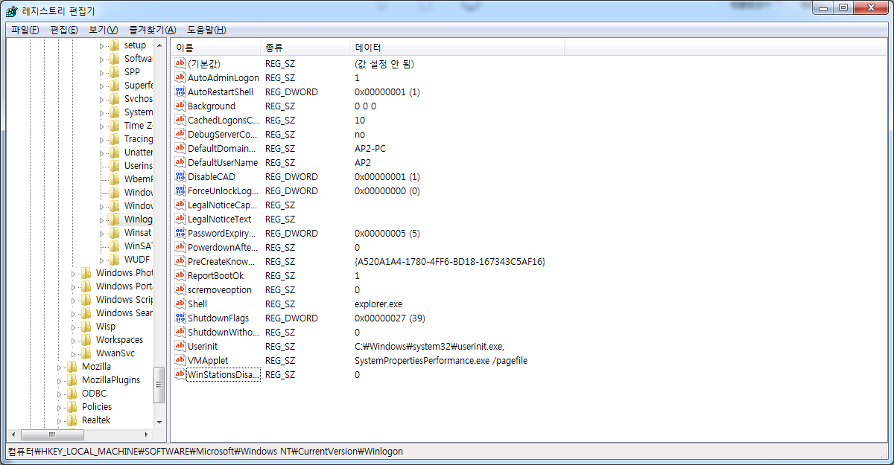
Task: Click the VMApplet value icon
Action: [180, 360]
